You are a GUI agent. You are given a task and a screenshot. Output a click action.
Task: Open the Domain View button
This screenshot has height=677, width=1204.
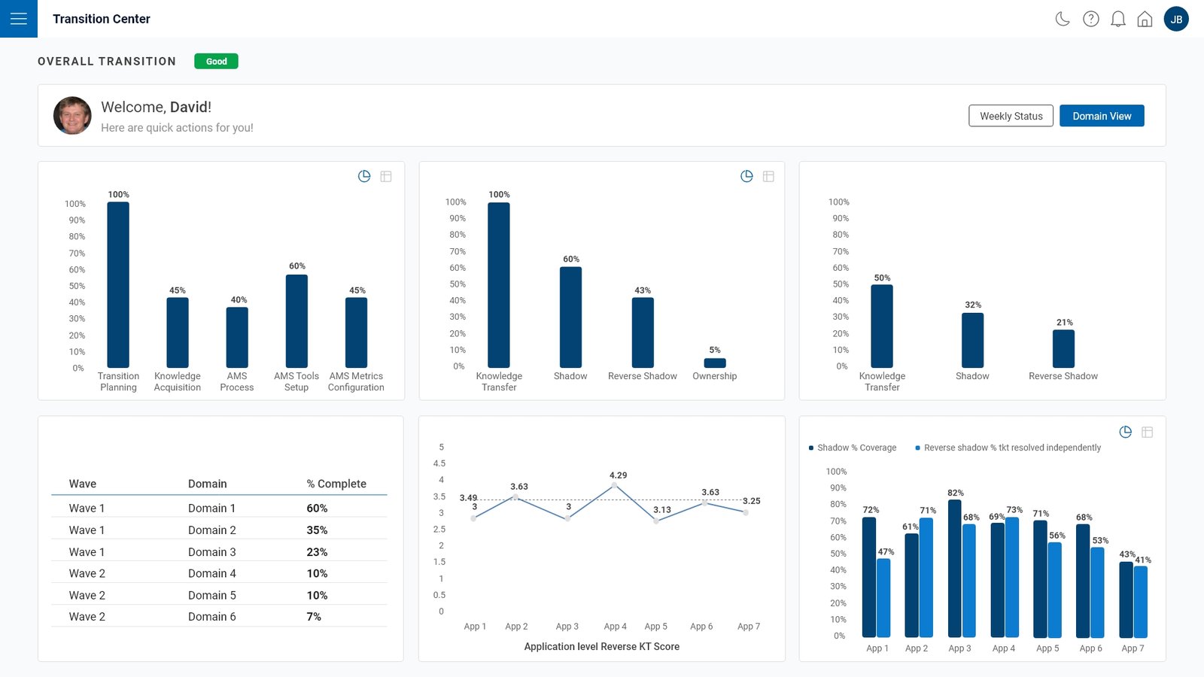[1102, 116]
